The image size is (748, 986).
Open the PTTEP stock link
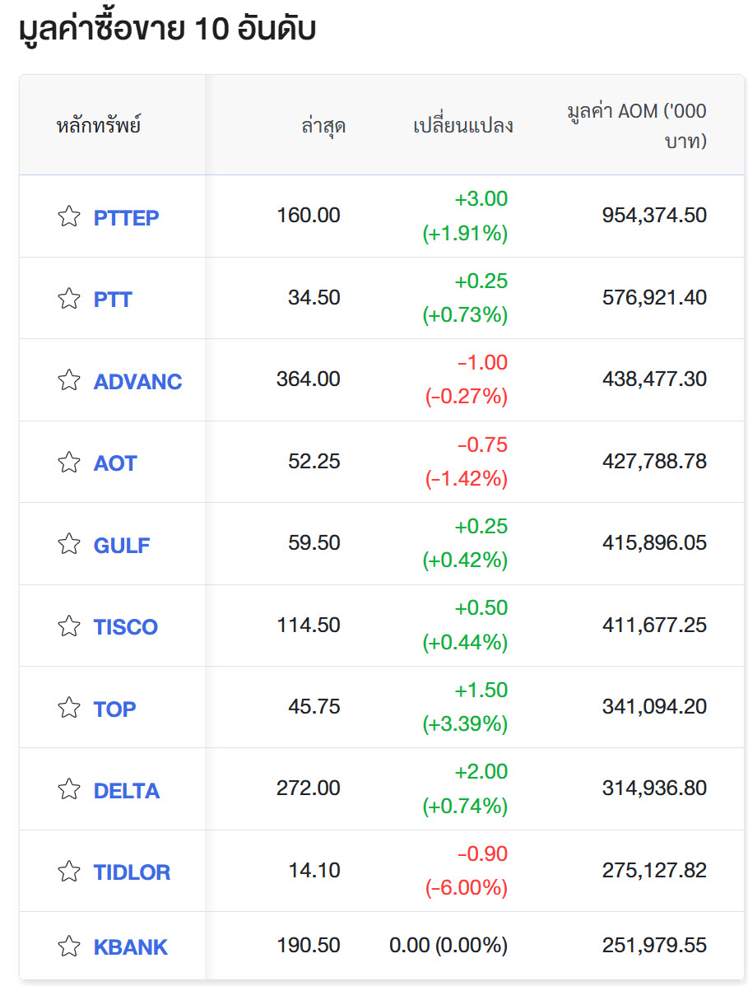pos(126,217)
